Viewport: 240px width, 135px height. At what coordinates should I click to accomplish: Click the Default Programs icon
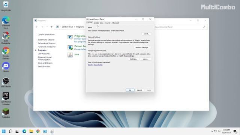point(70,48)
